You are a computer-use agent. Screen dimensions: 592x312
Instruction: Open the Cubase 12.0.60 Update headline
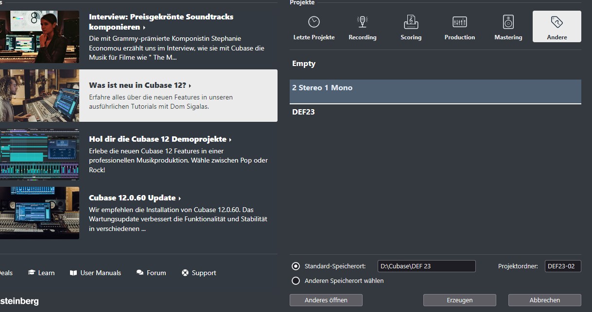[132, 198]
